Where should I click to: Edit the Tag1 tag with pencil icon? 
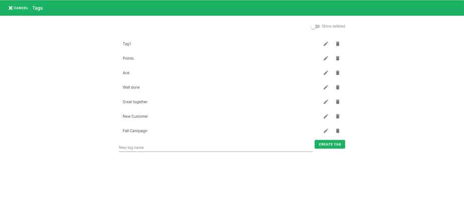[x=325, y=44]
